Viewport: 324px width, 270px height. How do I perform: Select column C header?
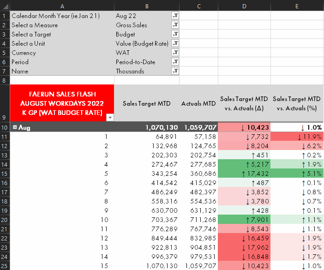198,6
